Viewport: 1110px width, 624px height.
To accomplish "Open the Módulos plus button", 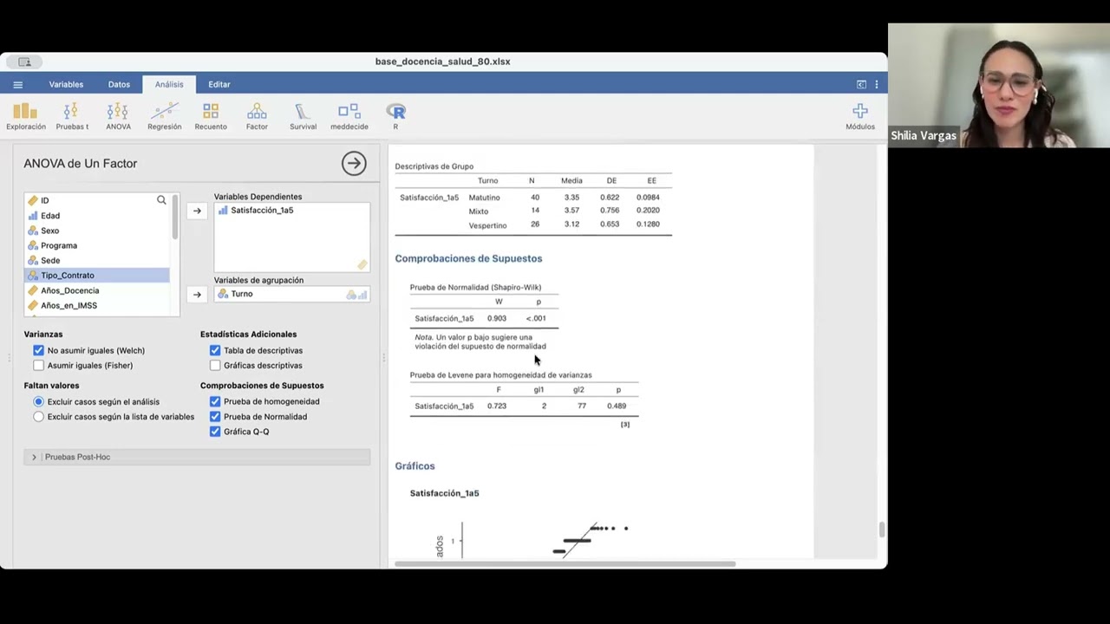I will click(x=860, y=116).
